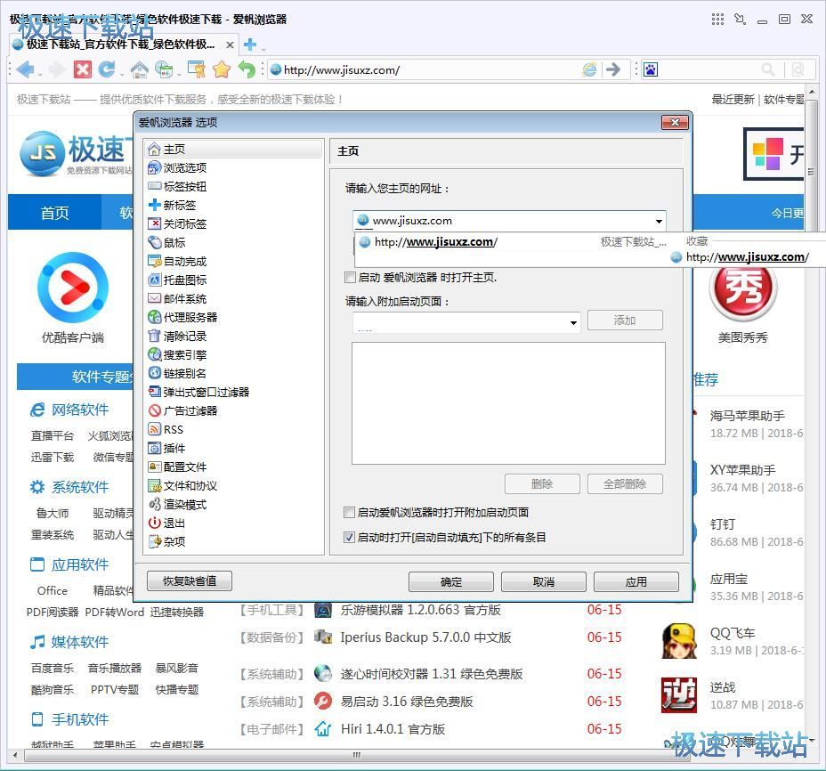The width and height of the screenshot is (826, 771).
Task: Click the Baidu paw search engine icon
Action: pyautogui.click(x=651, y=69)
